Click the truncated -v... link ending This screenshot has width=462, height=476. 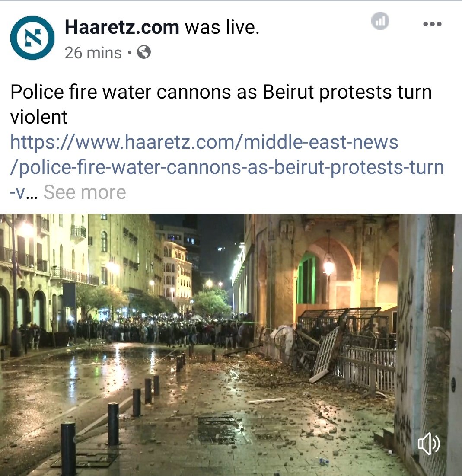[24, 192]
